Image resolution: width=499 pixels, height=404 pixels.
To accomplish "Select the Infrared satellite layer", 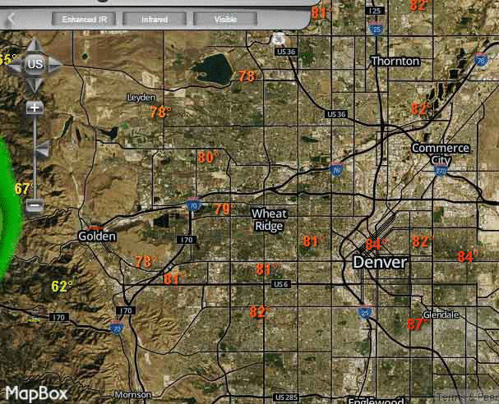I will [154, 18].
